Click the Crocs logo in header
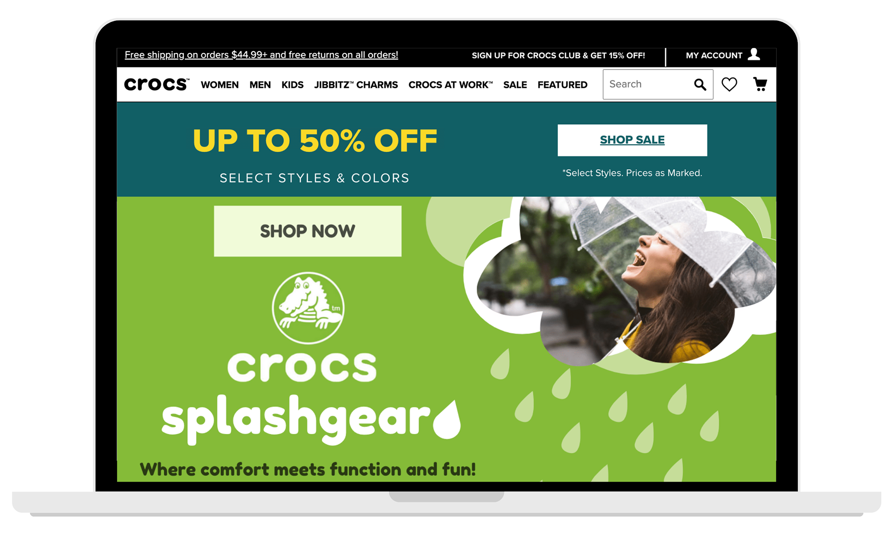The width and height of the screenshot is (893, 533). click(x=157, y=84)
